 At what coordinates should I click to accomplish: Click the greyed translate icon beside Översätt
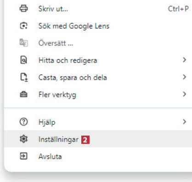point(23,43)
